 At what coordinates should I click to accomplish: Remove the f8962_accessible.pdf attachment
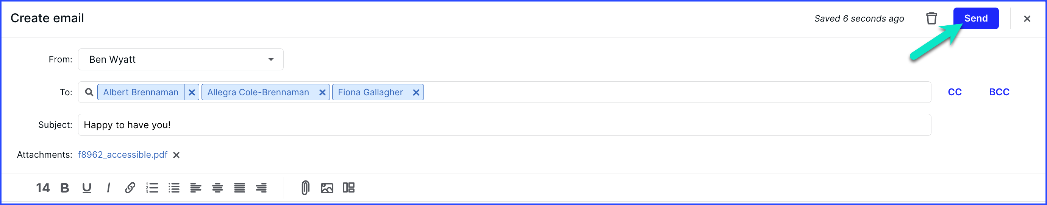(177, 155)
